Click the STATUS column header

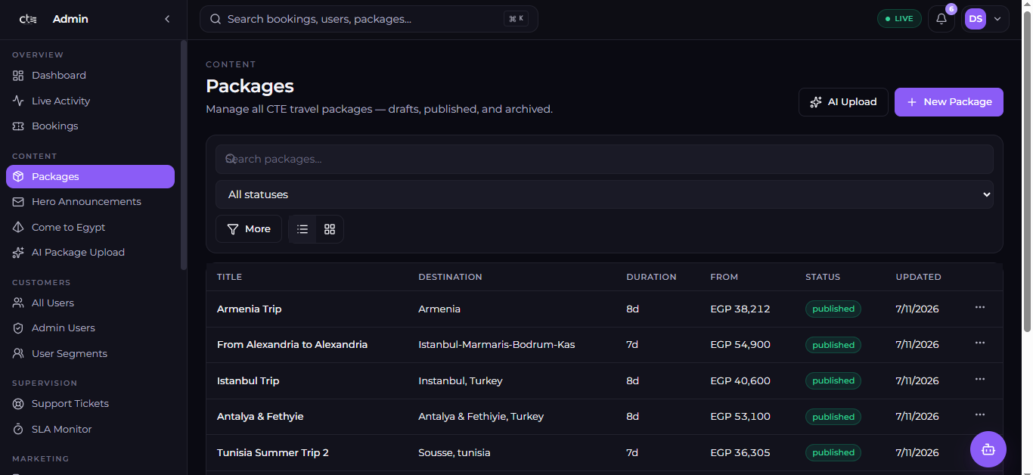pos(823,277)
